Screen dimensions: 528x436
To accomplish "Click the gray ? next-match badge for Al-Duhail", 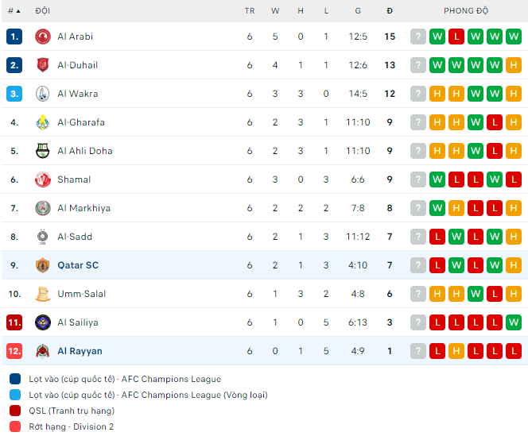I will (x=418, y=65).
